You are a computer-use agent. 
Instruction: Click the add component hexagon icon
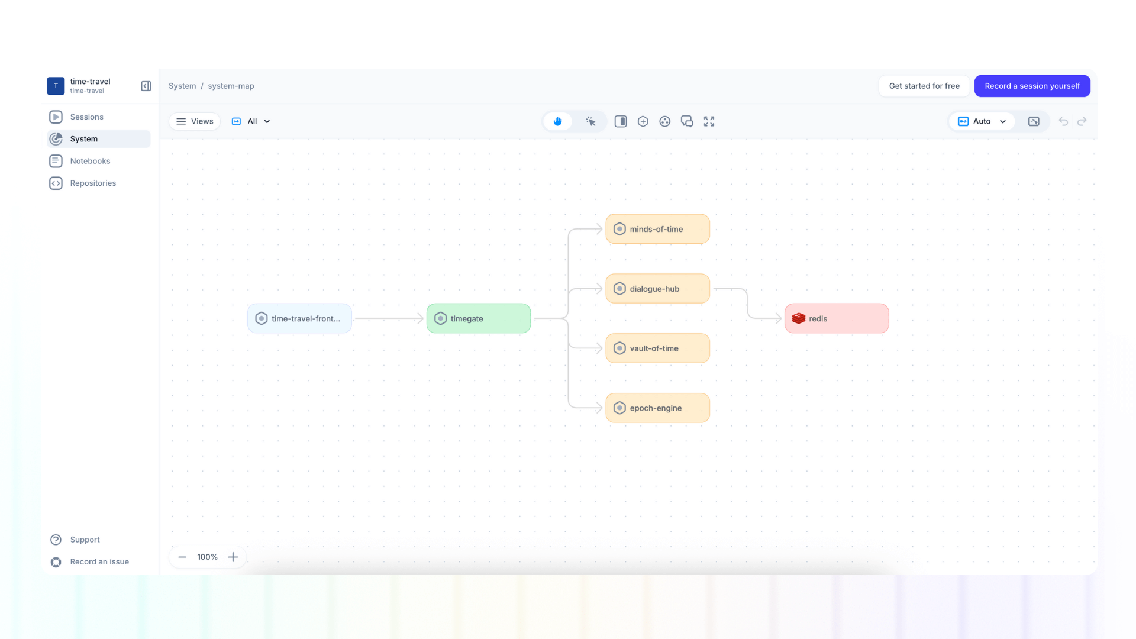[643, 121]
